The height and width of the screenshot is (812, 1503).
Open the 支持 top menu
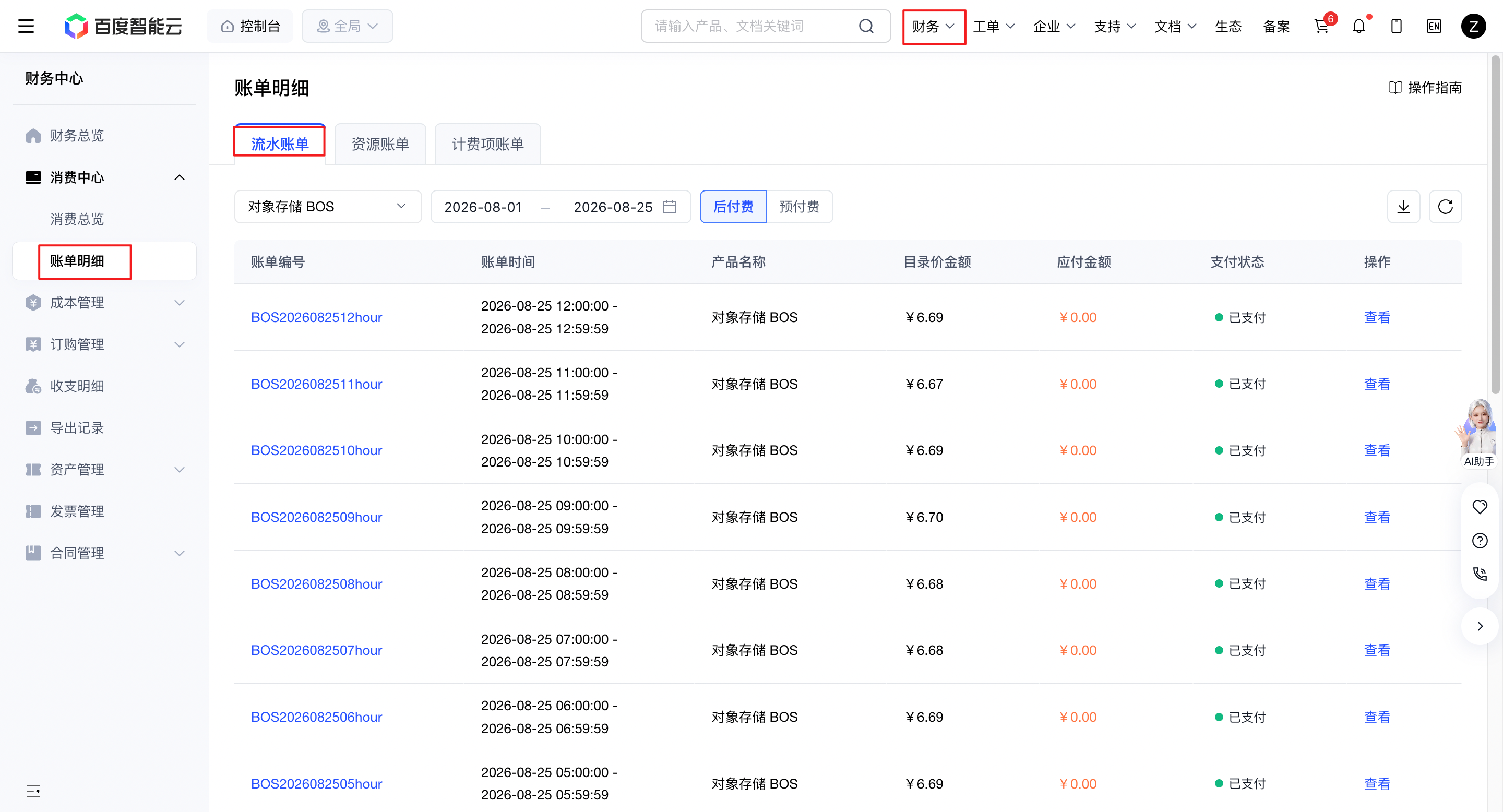pos(1115,26)
